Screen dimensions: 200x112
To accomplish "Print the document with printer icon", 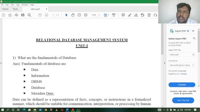I will tap(23, 15).
